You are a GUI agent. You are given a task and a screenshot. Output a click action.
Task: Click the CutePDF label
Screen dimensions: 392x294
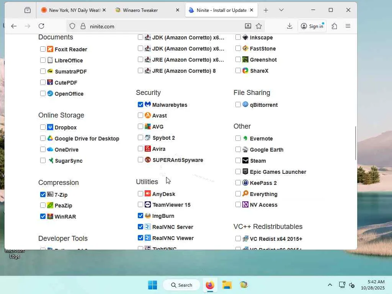tap(66, 83)
